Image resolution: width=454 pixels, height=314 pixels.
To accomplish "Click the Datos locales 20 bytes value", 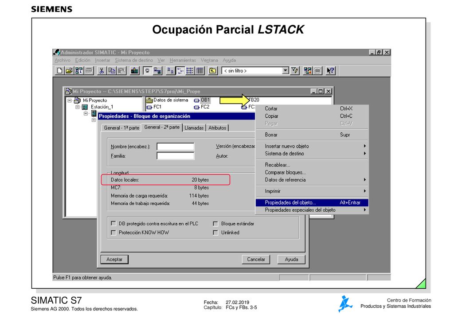I will coord(200,179).
